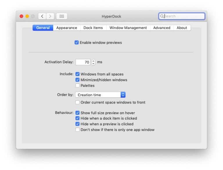This screenshot has width=223, height=170.
Task: Open the Advanced tab
Action: (x=162, y=28)
